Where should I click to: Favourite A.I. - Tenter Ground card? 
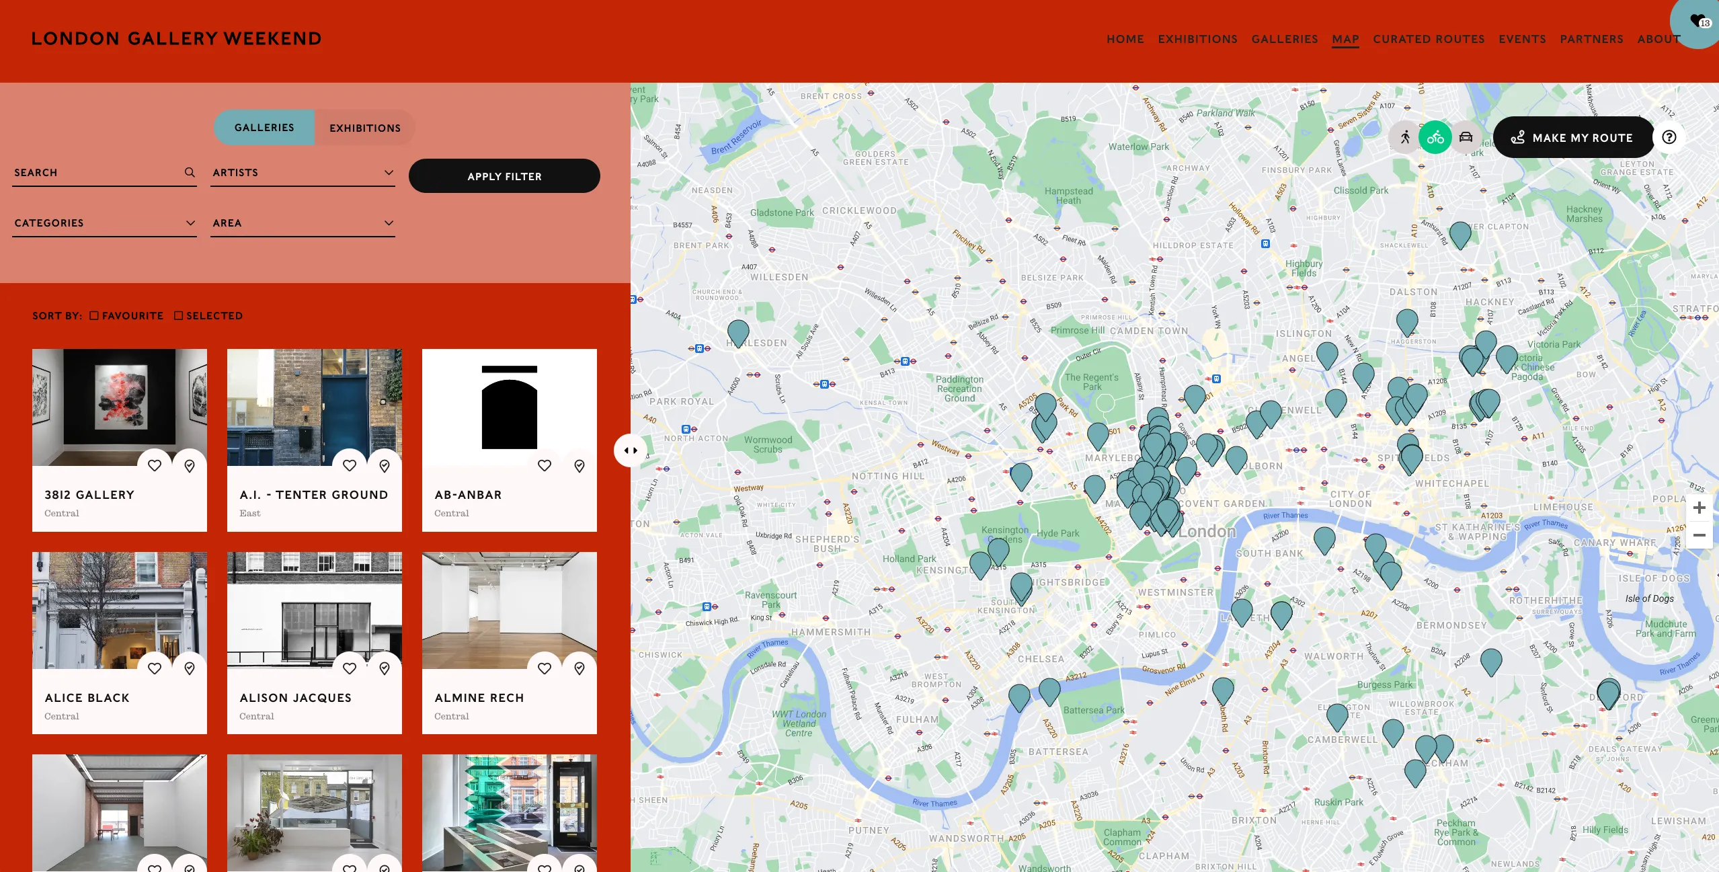point(350,465)
